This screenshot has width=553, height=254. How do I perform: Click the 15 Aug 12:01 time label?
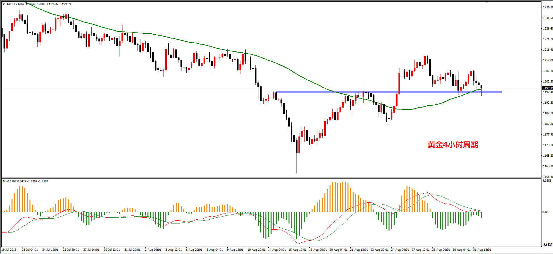[297, 250]
